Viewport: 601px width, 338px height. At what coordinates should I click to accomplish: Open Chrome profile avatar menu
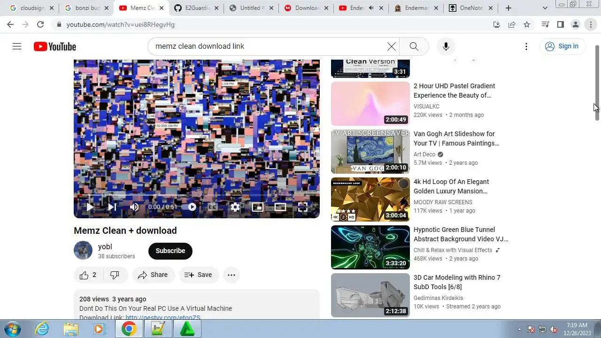575,24
